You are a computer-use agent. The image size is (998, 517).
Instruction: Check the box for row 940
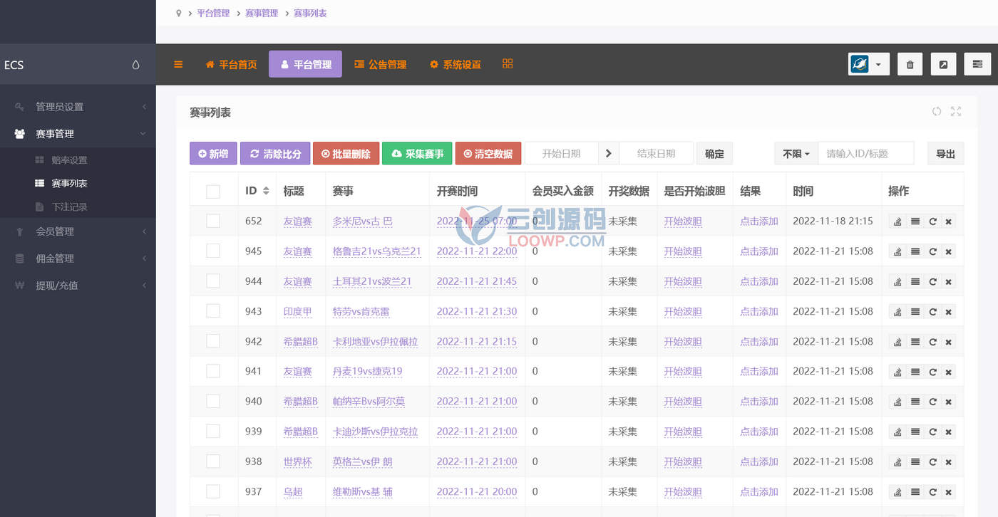coord(213,400)
